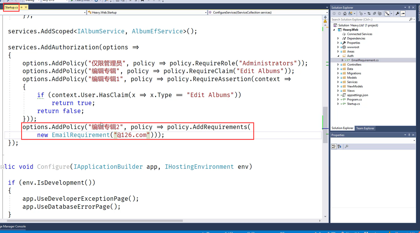Select the Startup.cs document tab
This screenshot has height=233, width=420.
click(x=11, y=7)
